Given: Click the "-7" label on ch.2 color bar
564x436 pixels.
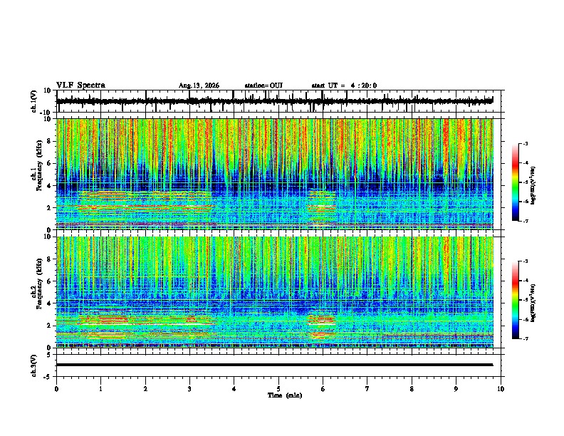Looking at the screenshot, I should click(525, 338).
